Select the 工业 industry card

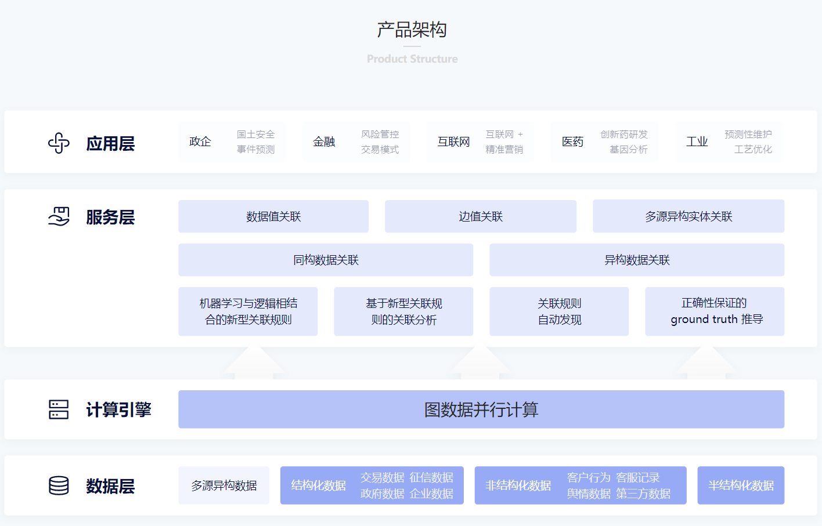729,142
